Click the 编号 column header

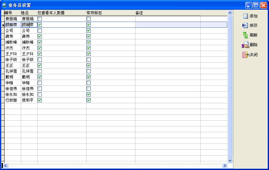(12, 13)
